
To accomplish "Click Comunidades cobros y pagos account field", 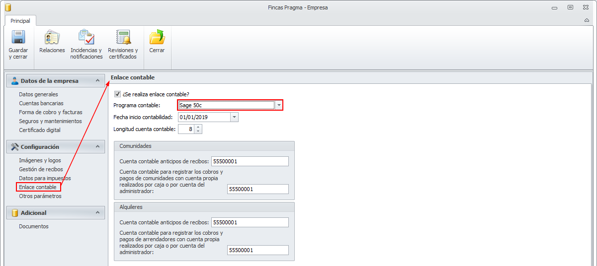I will pyautogui.click(x=257, y=189).
